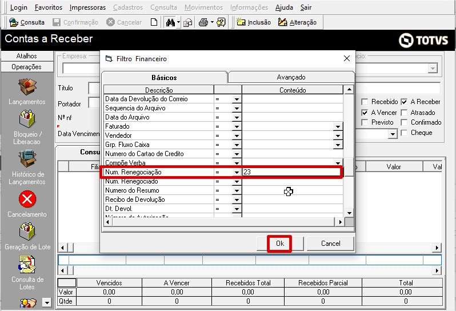Screen dimensions: 456x311
Task: Click the filter list vertical scrollbar thumb
Action: 349,167
